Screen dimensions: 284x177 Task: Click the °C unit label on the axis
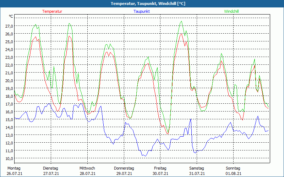11,16
